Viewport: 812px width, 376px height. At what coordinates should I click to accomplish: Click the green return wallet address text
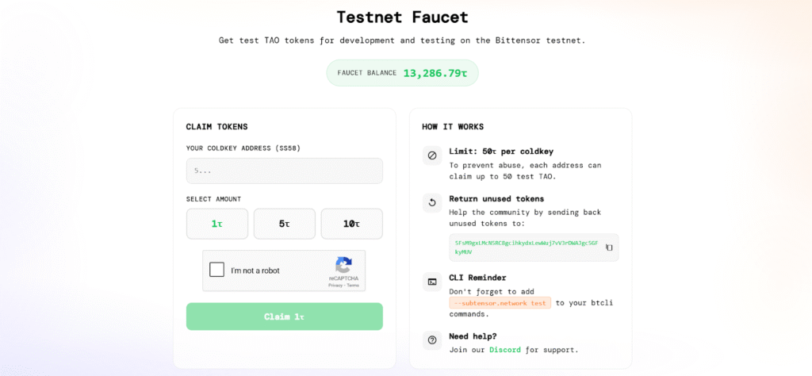coord(523,247)
